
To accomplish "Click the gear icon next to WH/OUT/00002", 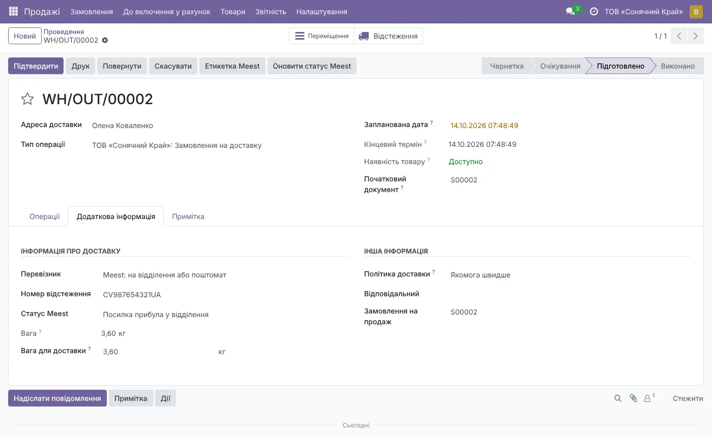I will 105,40.
